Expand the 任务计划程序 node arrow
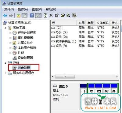The width and height of the screenshot is (122, 113). [x=10, y=33]
